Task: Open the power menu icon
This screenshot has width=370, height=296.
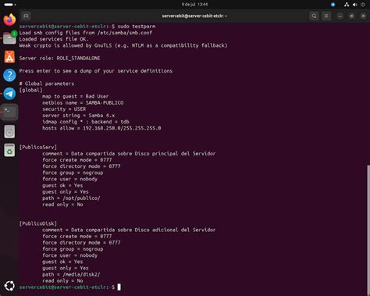Action: (x=363, y=5)
